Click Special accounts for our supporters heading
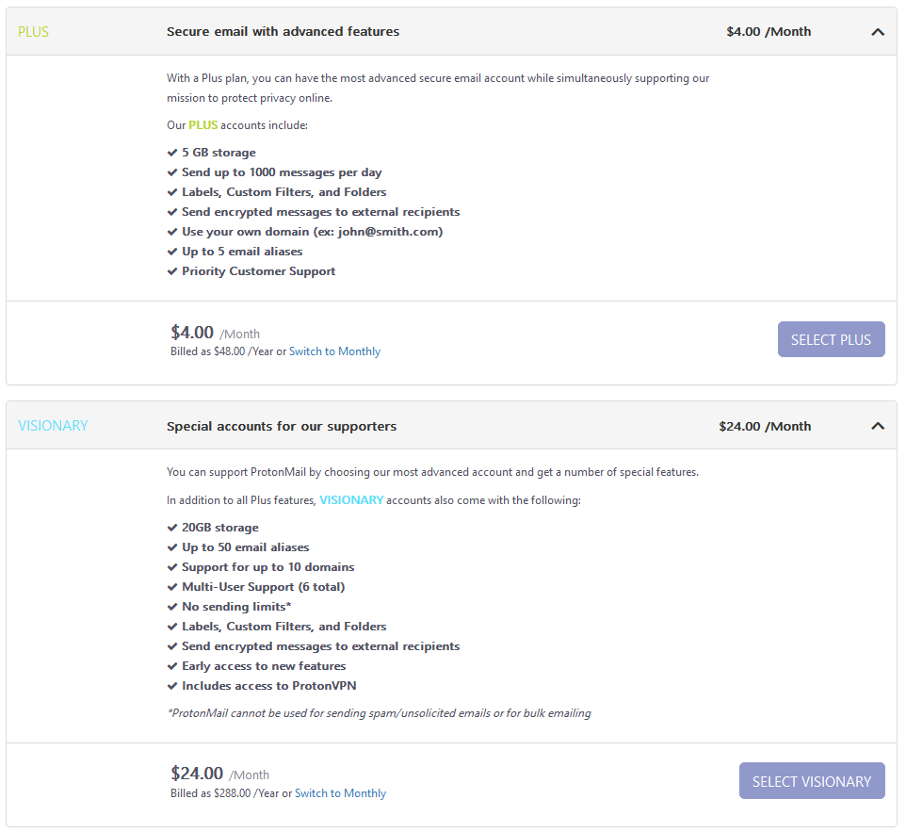The height and width of the screenshot is (832, 906). pos(282,426)
